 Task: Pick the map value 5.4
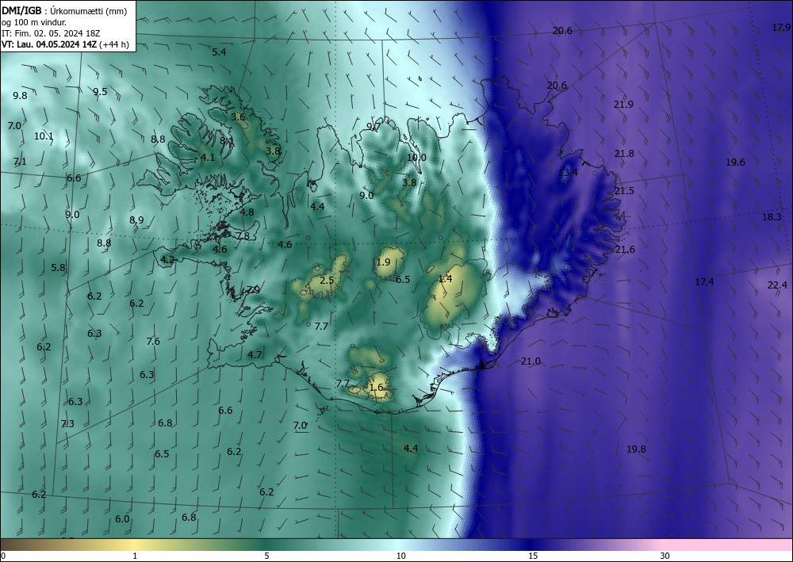[219, 52]
